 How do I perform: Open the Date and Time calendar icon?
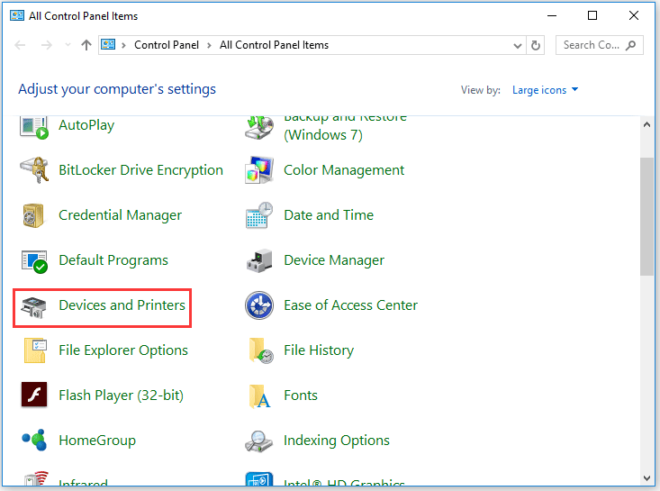259,215
